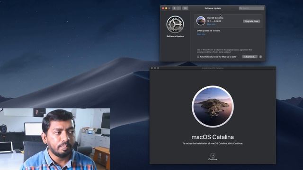The height and width of the screenshot is (170, 303).
Task: Click the Upgrade Now button
Action: pos(251,21)
